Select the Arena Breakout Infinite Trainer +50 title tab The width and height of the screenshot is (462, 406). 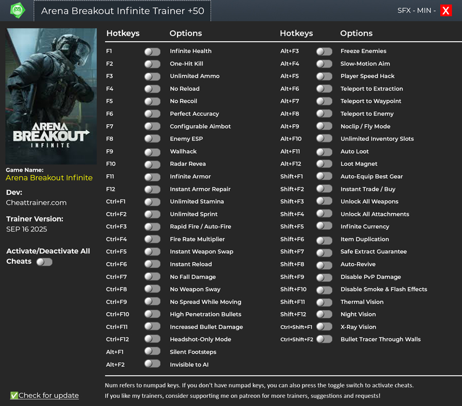[x=122, y=11]
